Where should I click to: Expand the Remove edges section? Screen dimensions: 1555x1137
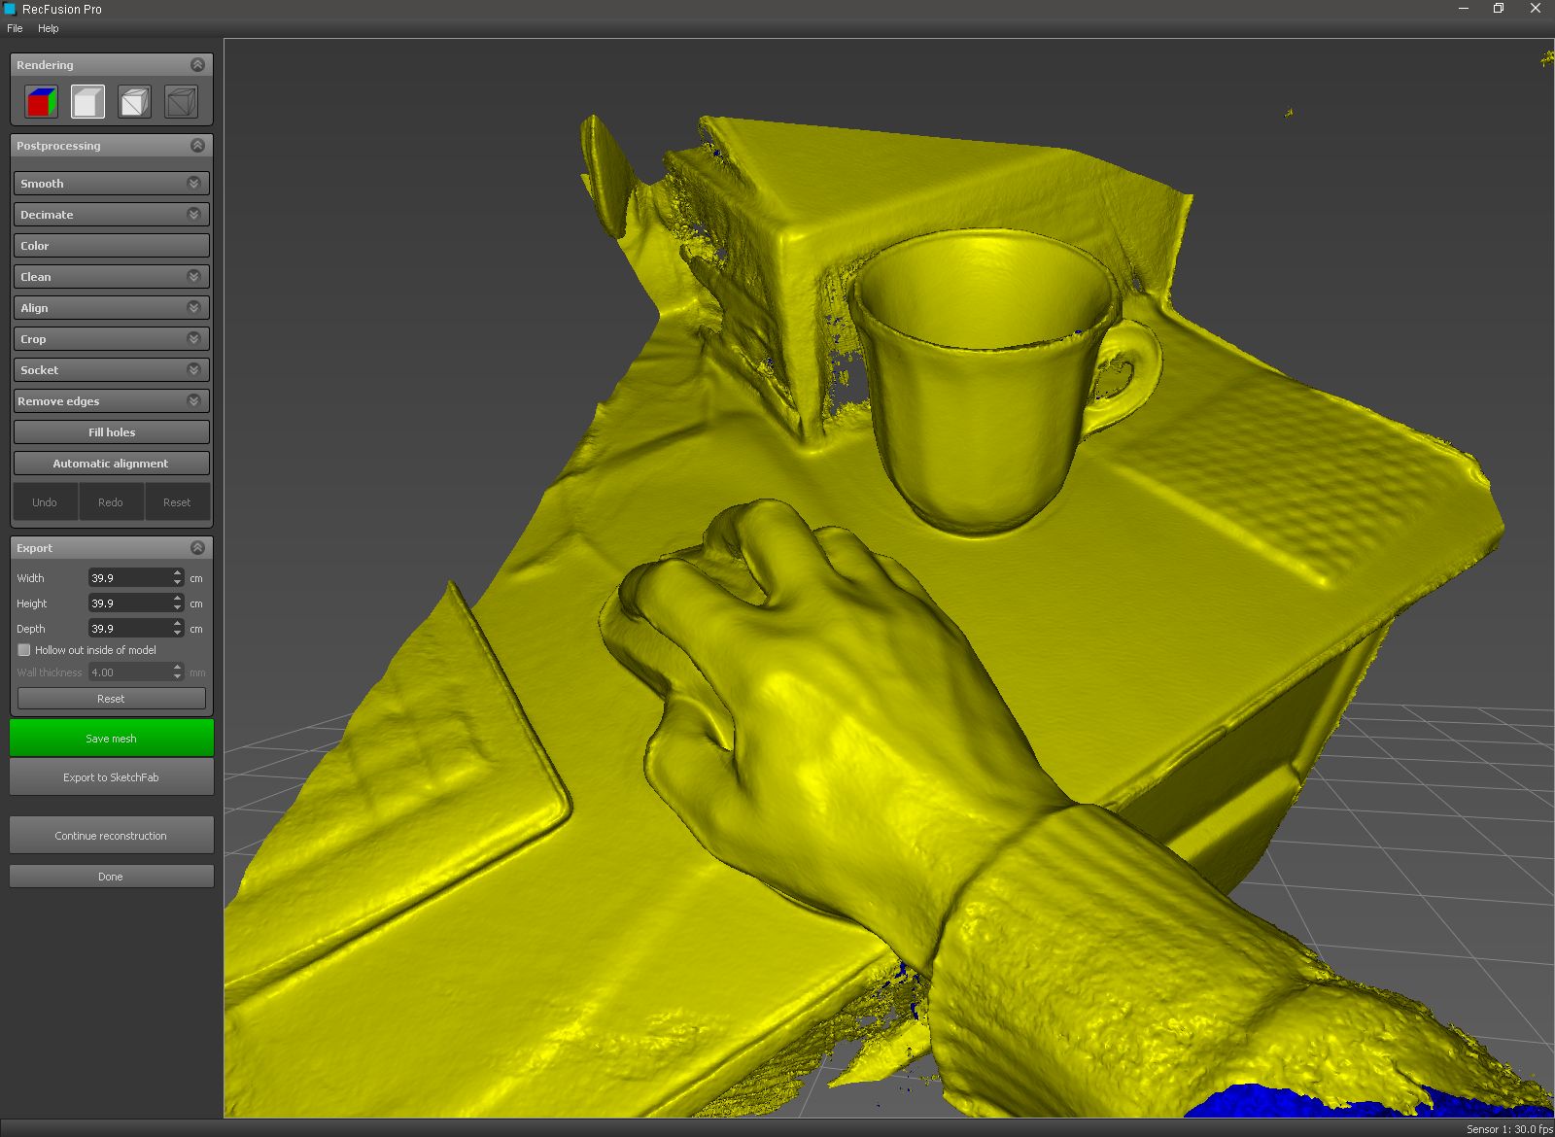click(193, 401)
